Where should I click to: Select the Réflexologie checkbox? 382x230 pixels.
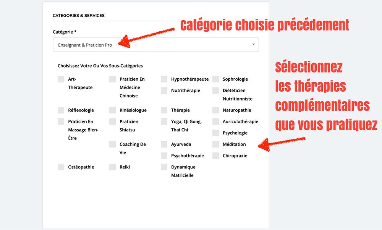click(x=61, y=110)
